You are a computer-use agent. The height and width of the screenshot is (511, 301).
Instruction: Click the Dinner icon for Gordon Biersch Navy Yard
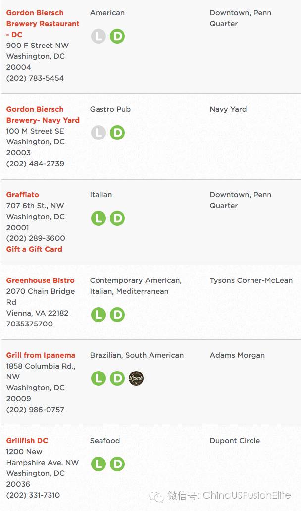point(117,133)
